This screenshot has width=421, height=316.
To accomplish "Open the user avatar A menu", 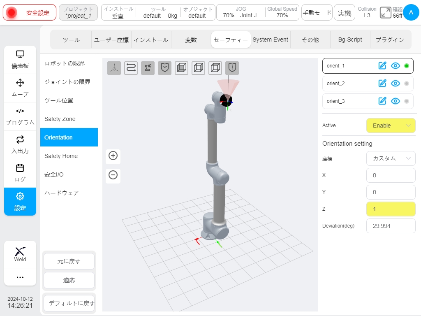I will (411, 12).
